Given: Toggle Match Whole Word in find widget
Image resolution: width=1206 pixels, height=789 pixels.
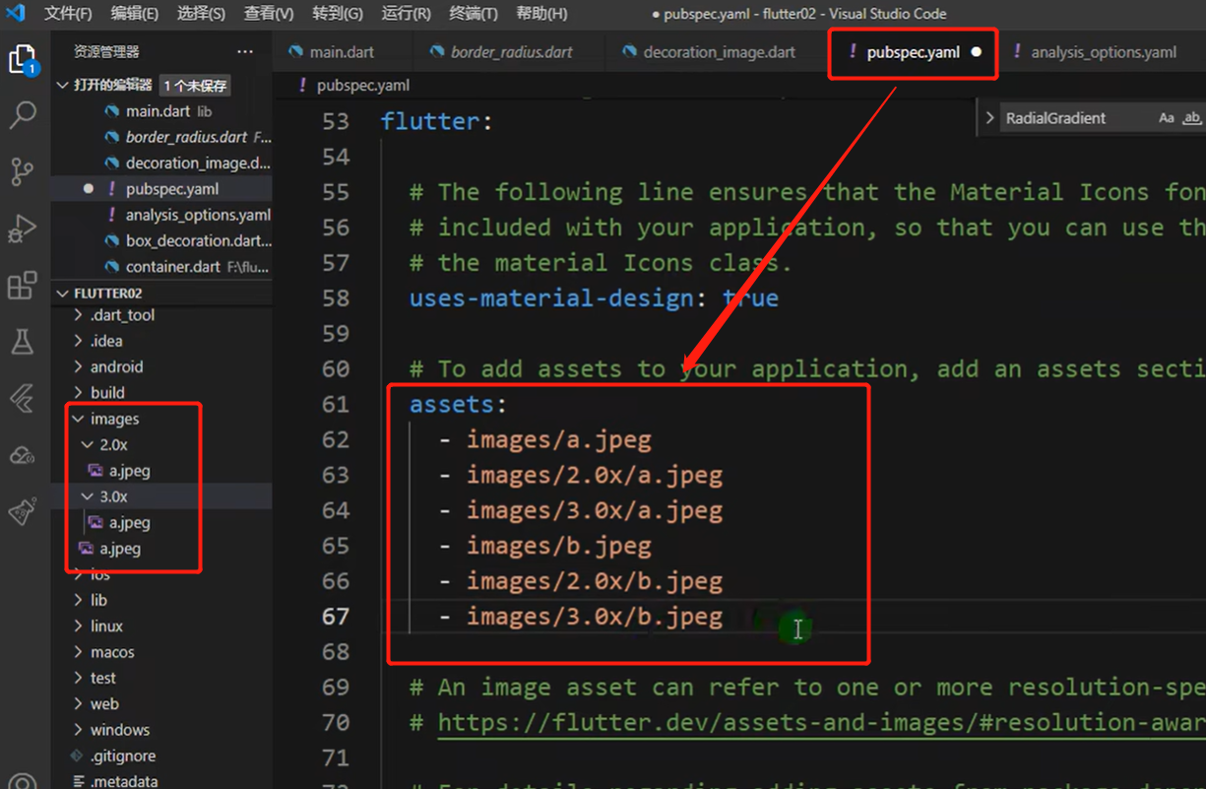Looking at the screenshot, I should tap(1191, 118).
